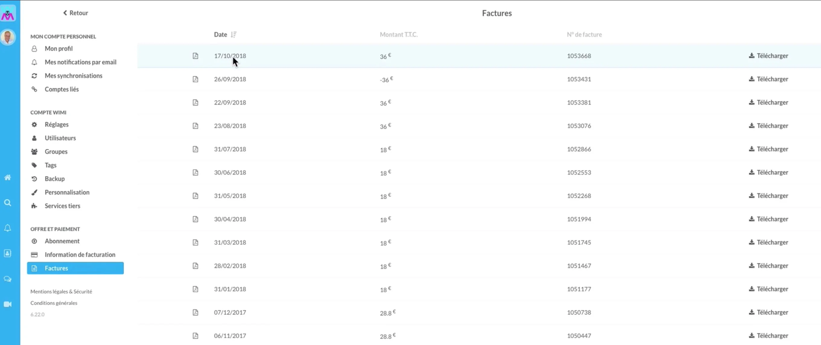Toggle Date column sort order

(234, 34)
